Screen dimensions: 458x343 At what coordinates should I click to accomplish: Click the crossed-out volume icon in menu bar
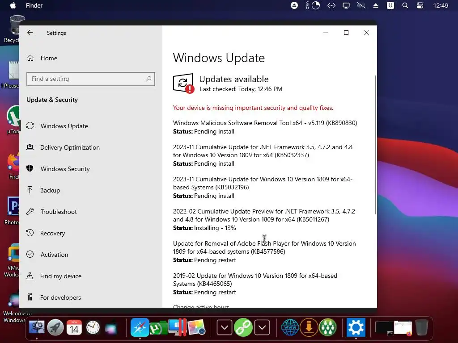pyautogui.click(x=361, y=5)
